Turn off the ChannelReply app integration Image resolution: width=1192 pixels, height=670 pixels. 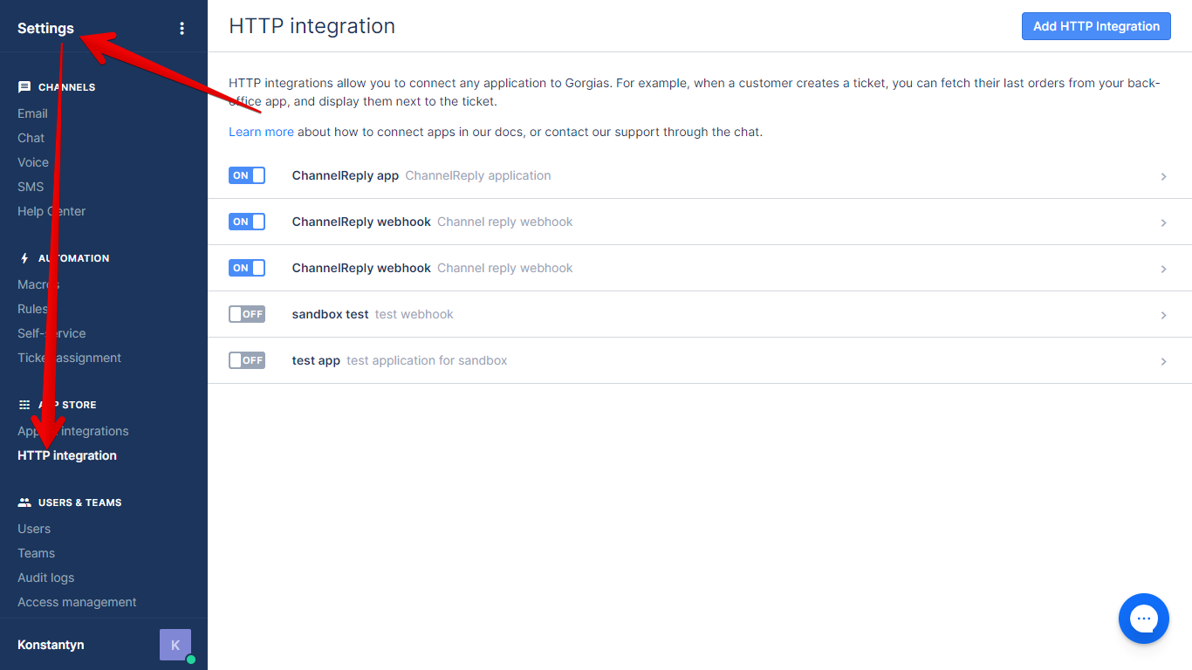(247, 175)
